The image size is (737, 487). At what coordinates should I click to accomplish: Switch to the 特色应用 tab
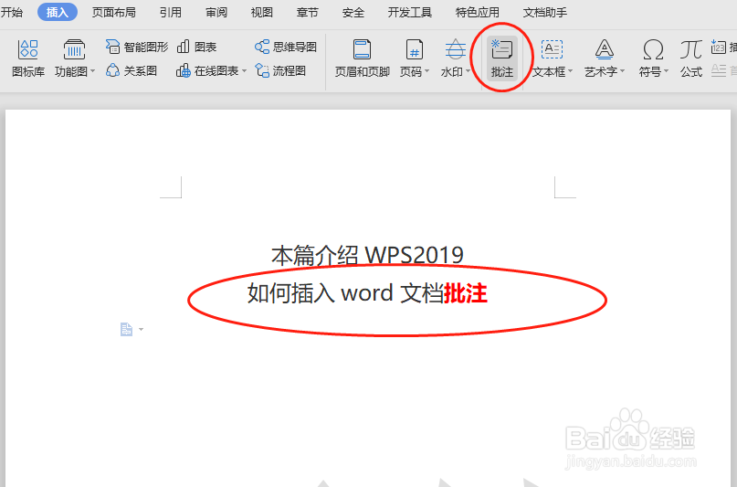(x=477, y=12)
